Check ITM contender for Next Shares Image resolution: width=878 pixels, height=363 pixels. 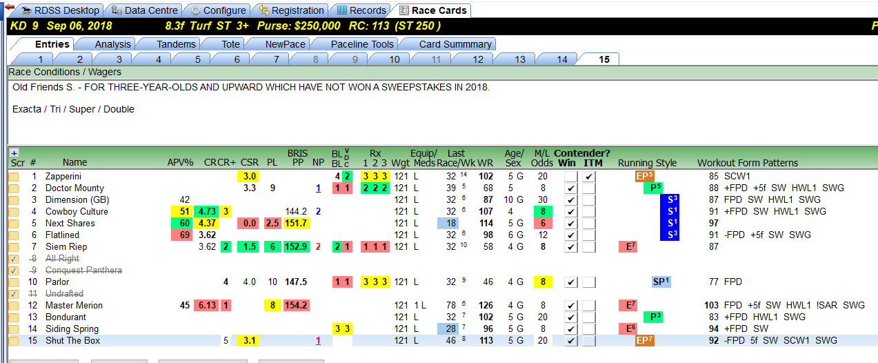click(x=588, y=224)
